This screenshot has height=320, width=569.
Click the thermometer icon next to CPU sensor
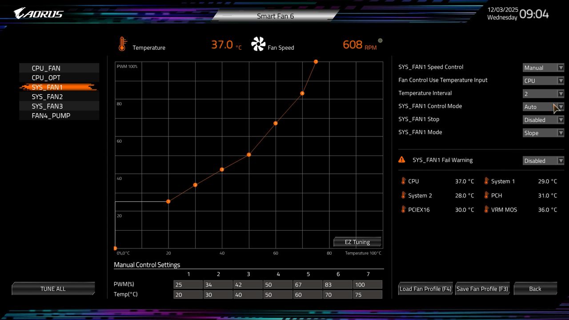403,181
